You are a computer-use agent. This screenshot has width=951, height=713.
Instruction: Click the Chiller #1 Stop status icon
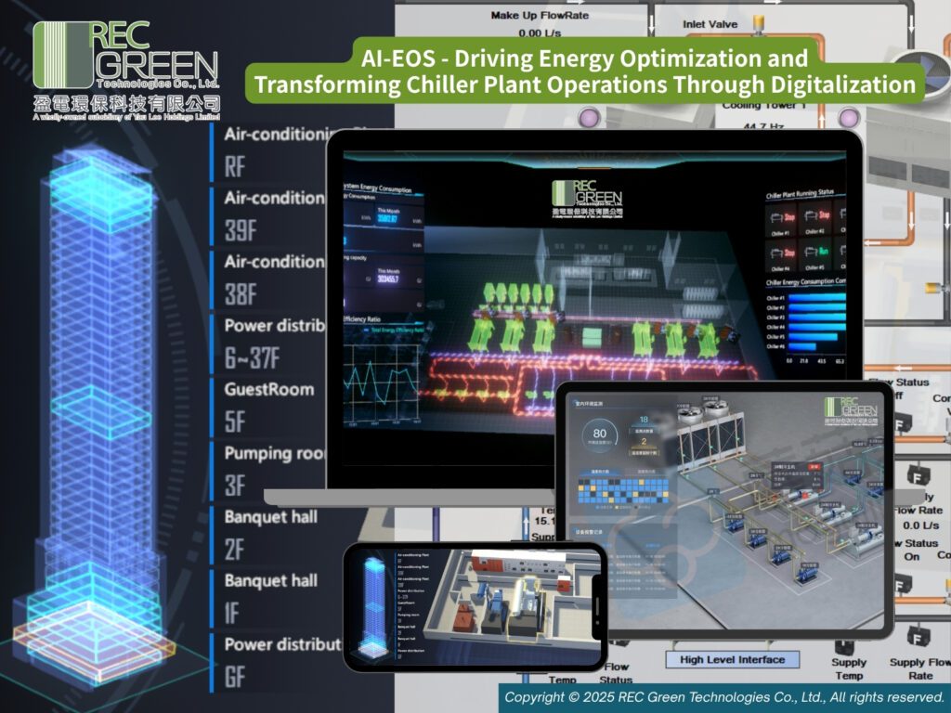781,218
